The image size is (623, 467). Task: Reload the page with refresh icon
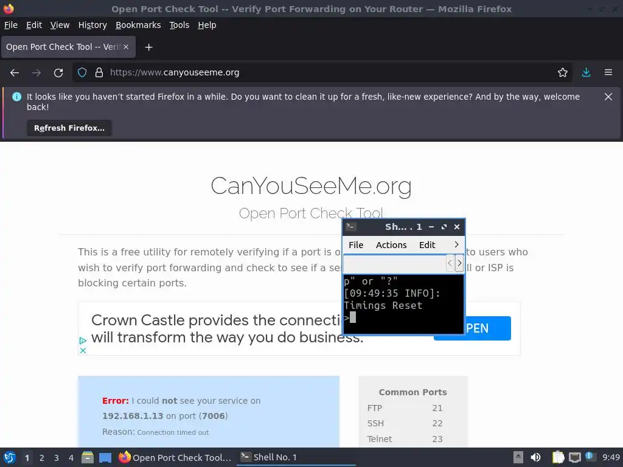pyautogui.click(x=58, y=73)
